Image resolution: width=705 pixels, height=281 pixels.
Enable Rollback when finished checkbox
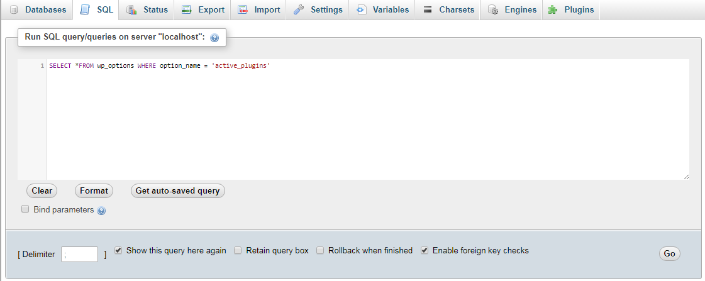pyautogui.click(x=320, y=250)
